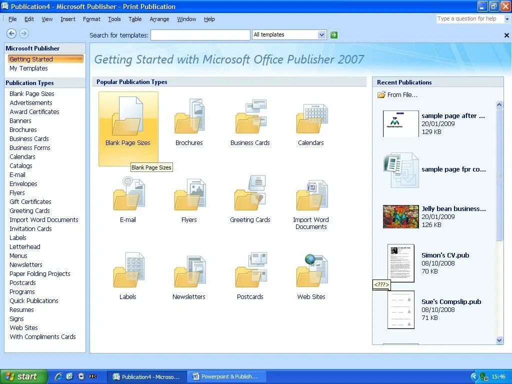Viewport: 512px width, 384px height.
Task: Choose Quick Publications type
Action: pyautogui.click(x=33, y=300)
